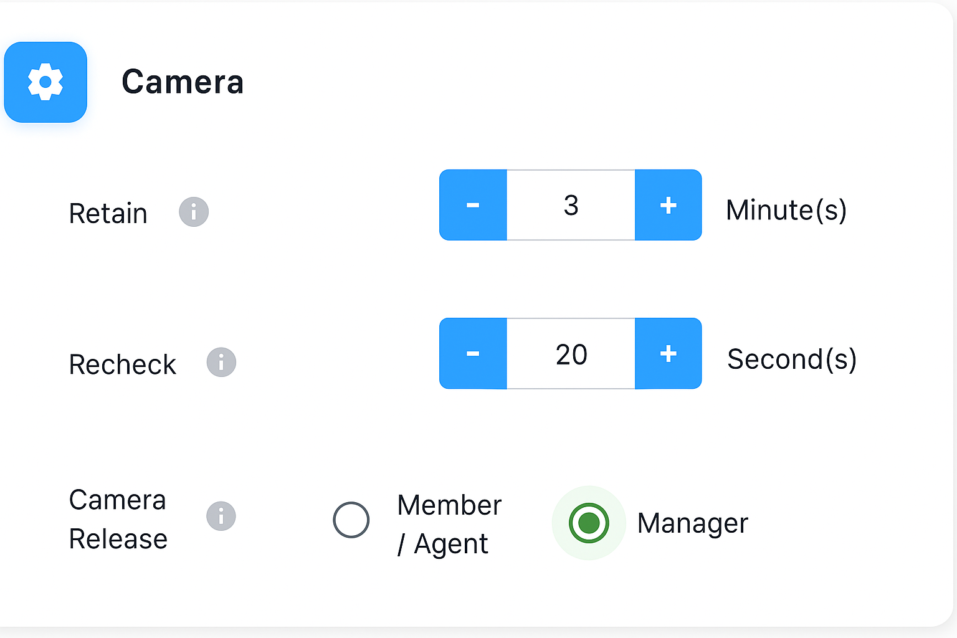Image resolution: width=957 pixels, height=638 pixels.
Task: Focus the Recheck value field showing 20
Action: click(x=571, y=354)
